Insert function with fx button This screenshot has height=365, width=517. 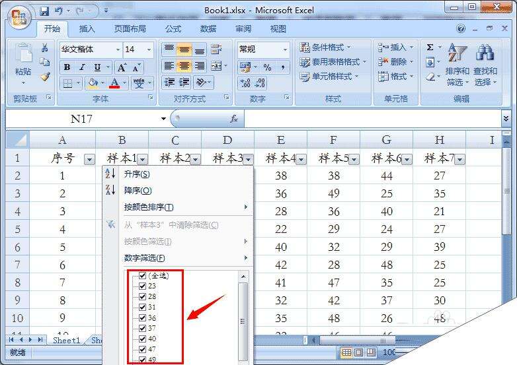tap(234, 119)
